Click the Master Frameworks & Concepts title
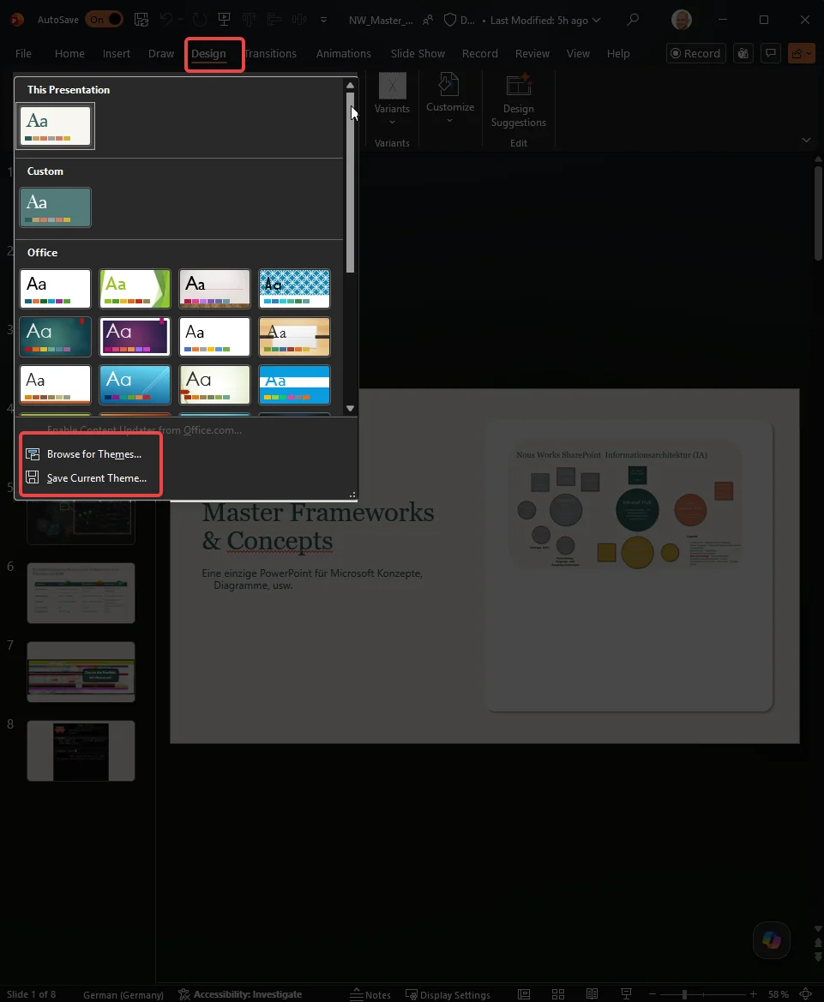 tap(318, 526)
